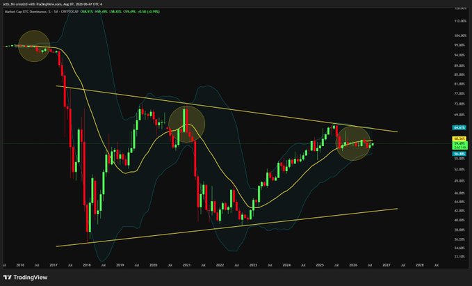
Task: Click the 38.00% price axis label
Action: pyautogui.click(x=461, y=230)
